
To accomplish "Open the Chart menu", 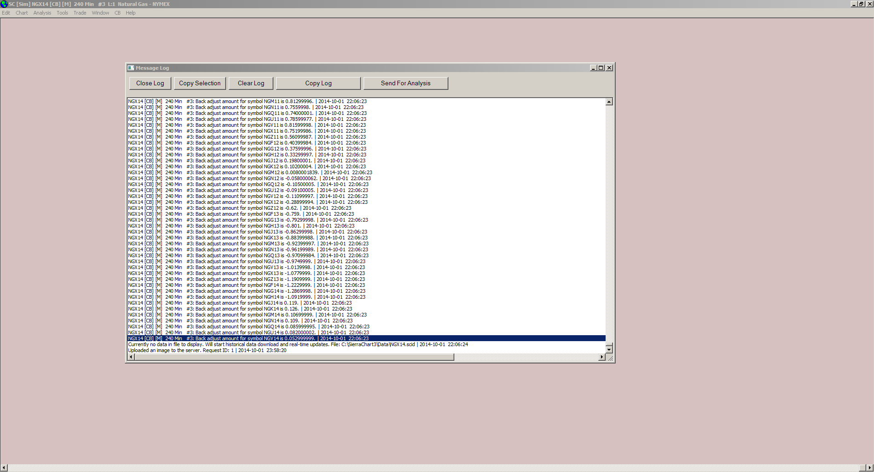I will (21, 13).
